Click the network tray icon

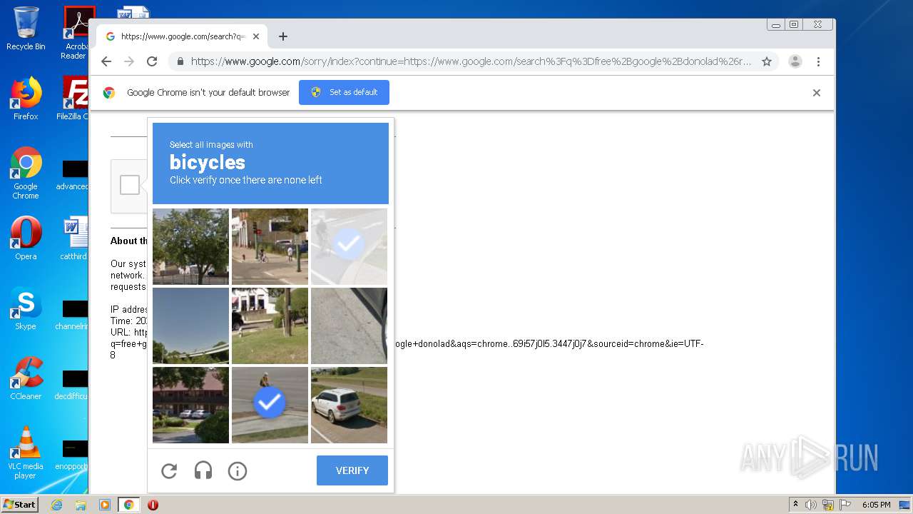828,505
